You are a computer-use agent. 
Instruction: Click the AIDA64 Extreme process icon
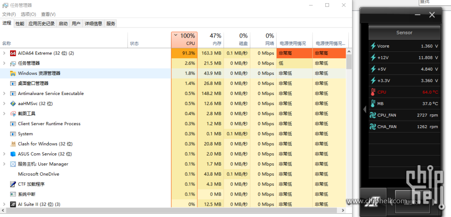coord(13,53)
